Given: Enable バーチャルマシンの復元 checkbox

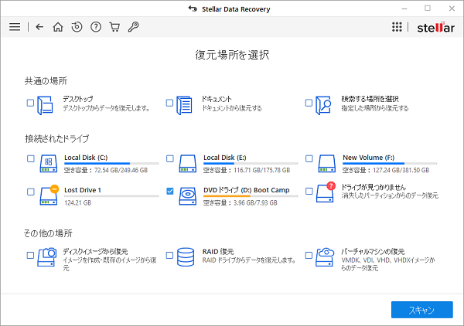Looking at the screenshot, I should [x=309, y=255].
